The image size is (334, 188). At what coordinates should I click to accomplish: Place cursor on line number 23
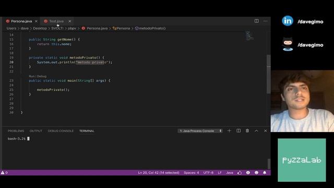[11, 80]
